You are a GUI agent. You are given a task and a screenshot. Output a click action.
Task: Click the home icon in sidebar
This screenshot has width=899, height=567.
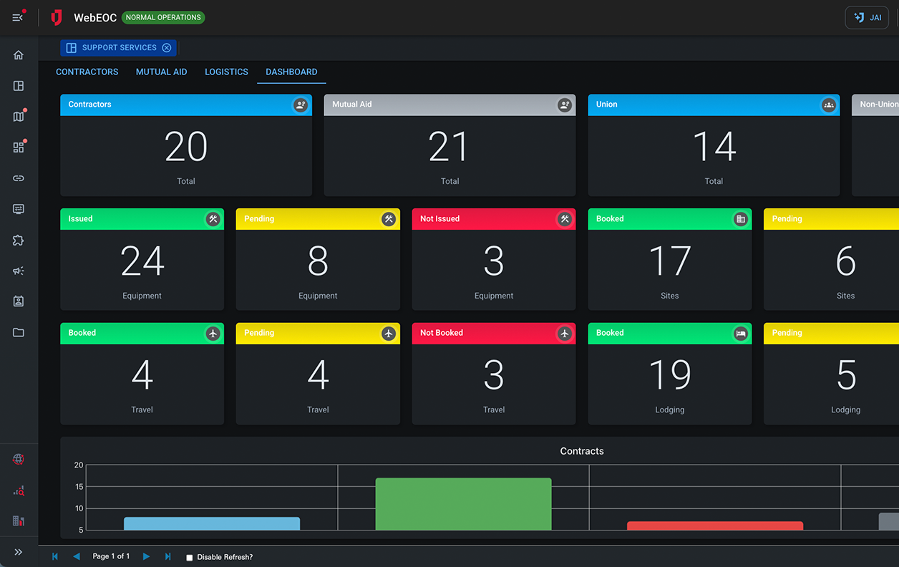click(x=19, y=55)
